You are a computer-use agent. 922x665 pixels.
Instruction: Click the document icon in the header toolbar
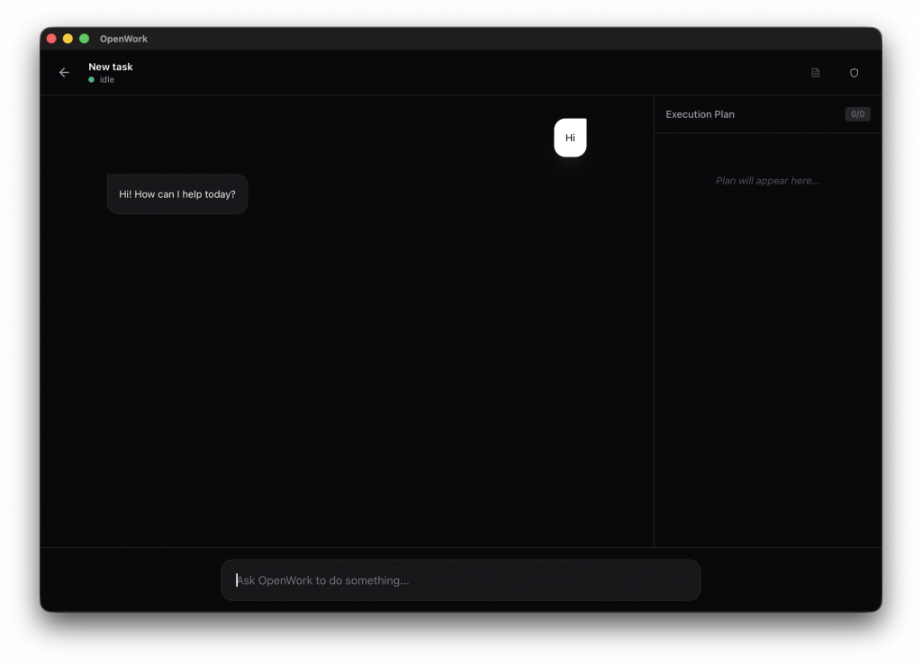pos(815,72)
